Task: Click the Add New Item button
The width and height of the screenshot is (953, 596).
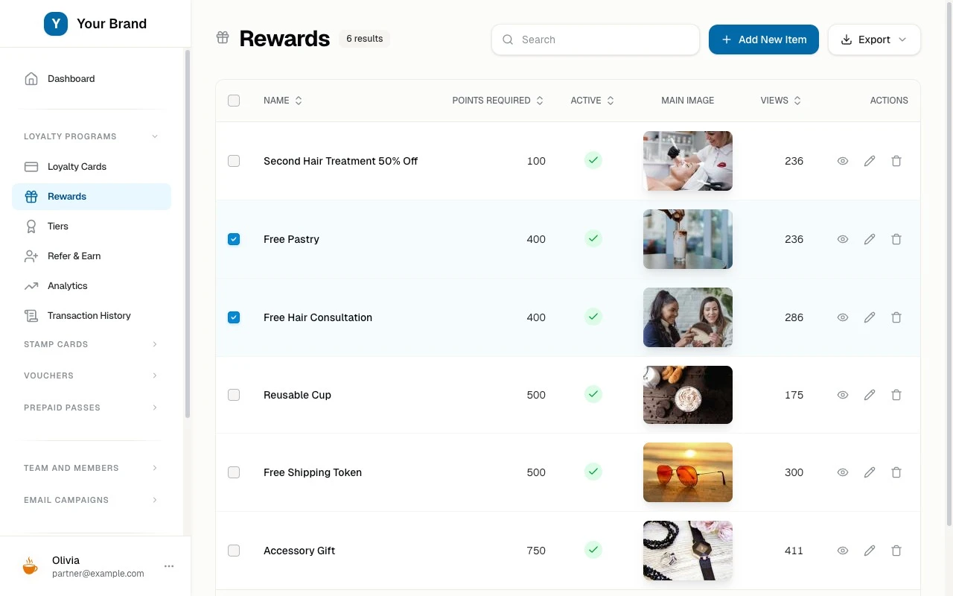Action: click(764, 39)
